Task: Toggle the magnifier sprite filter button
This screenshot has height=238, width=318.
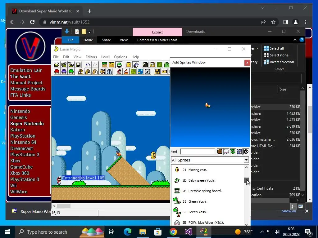Action: tap(239, 152)
